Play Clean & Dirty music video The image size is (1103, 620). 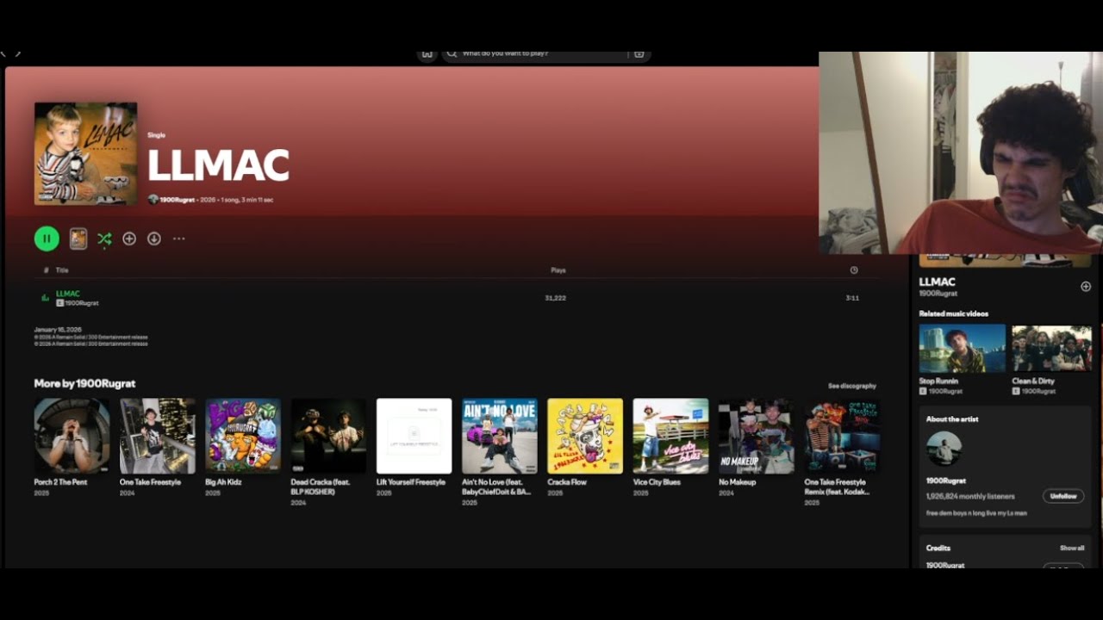tap(1052, 348)
